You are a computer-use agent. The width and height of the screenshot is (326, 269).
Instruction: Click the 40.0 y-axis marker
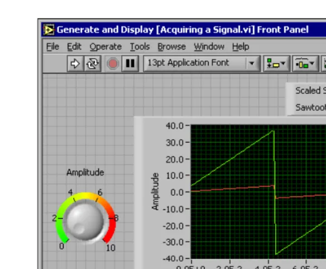tap(175, 126)
